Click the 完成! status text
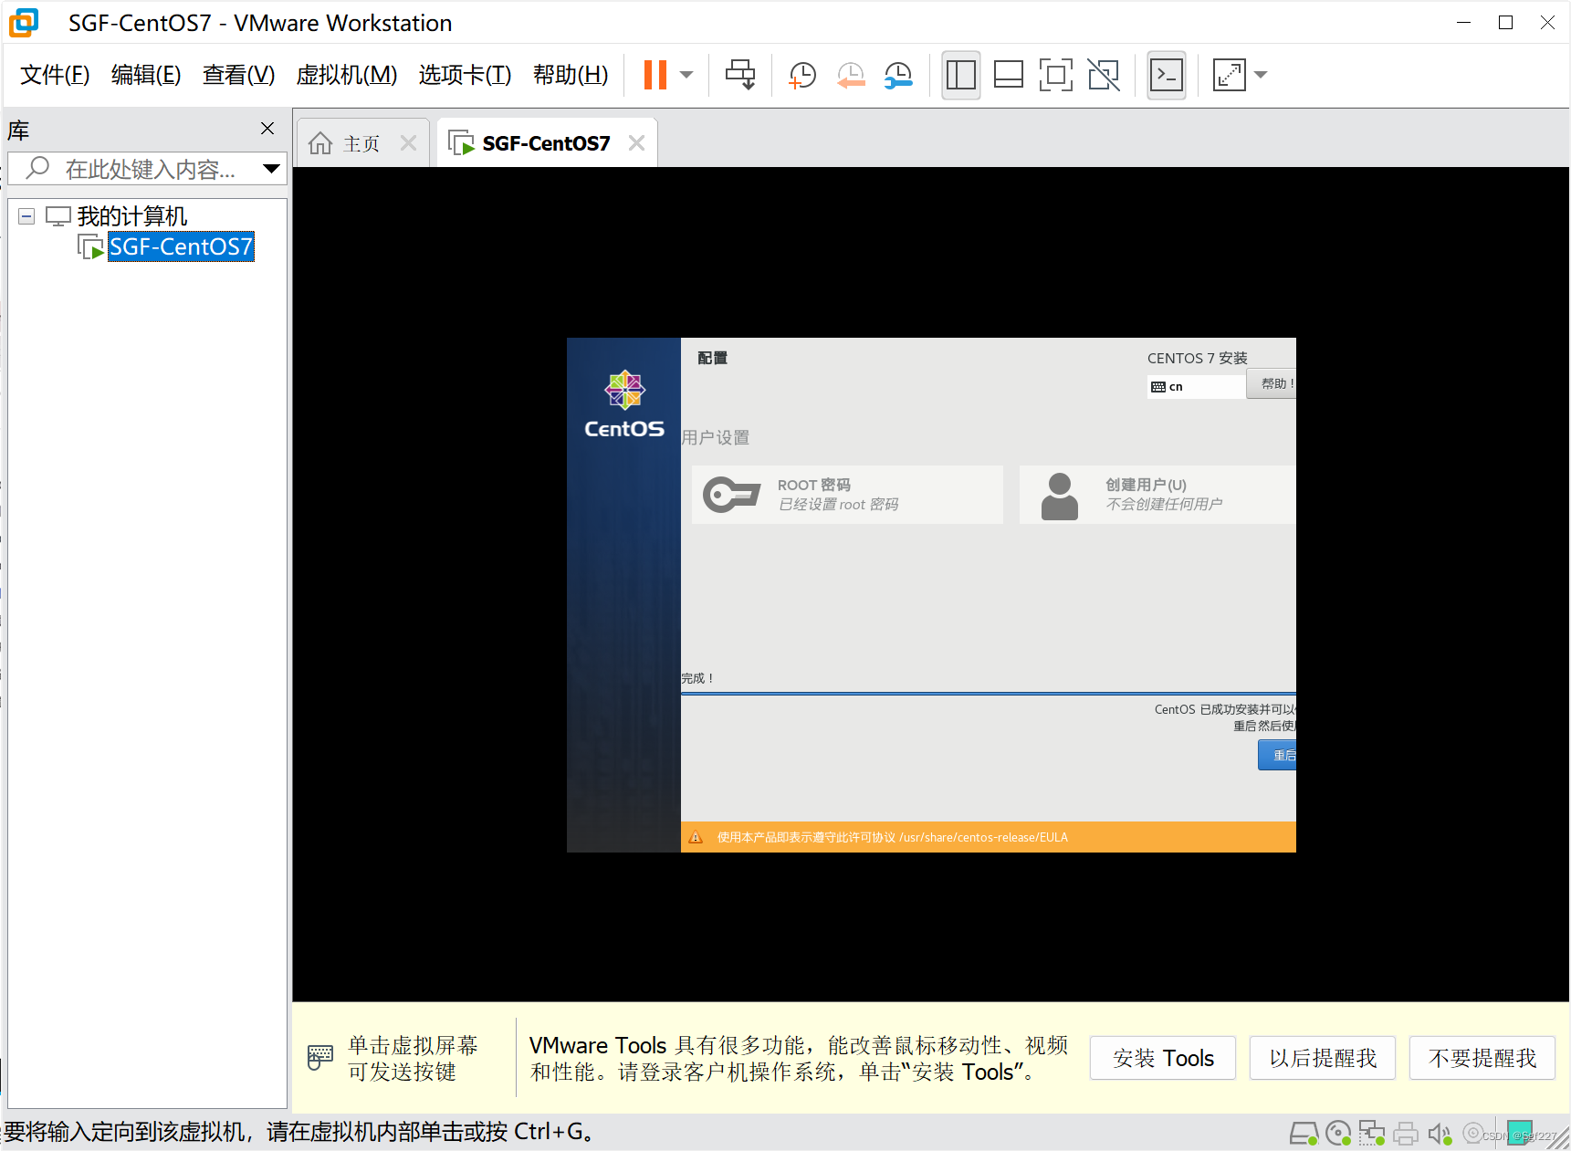This screenshot has height=1151, width=1571. coord(697,678)
